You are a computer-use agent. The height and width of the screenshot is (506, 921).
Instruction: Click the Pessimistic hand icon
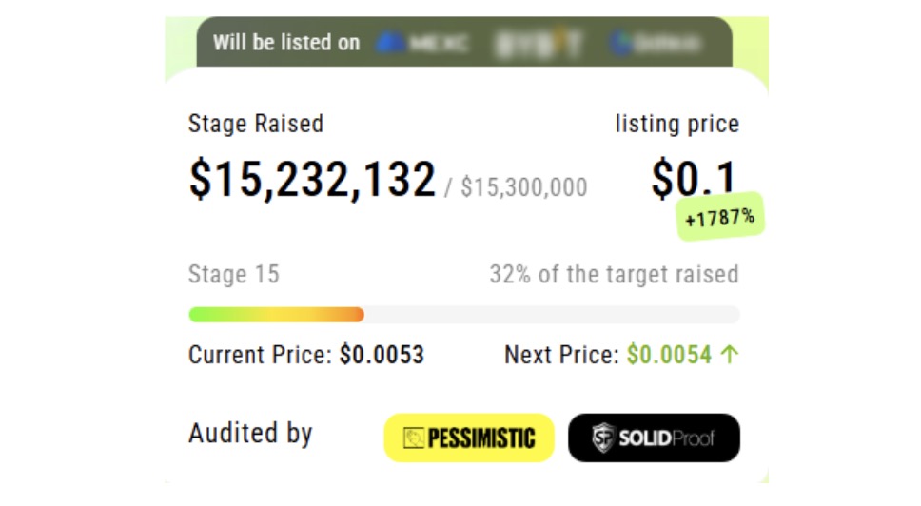click(x=414, y=438)
